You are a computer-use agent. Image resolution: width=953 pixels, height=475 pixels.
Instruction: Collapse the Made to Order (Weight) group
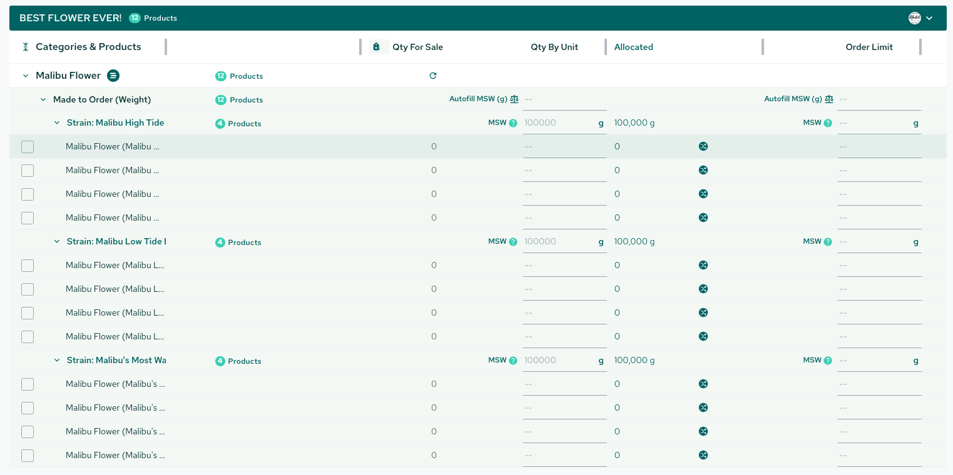[43, 99]
